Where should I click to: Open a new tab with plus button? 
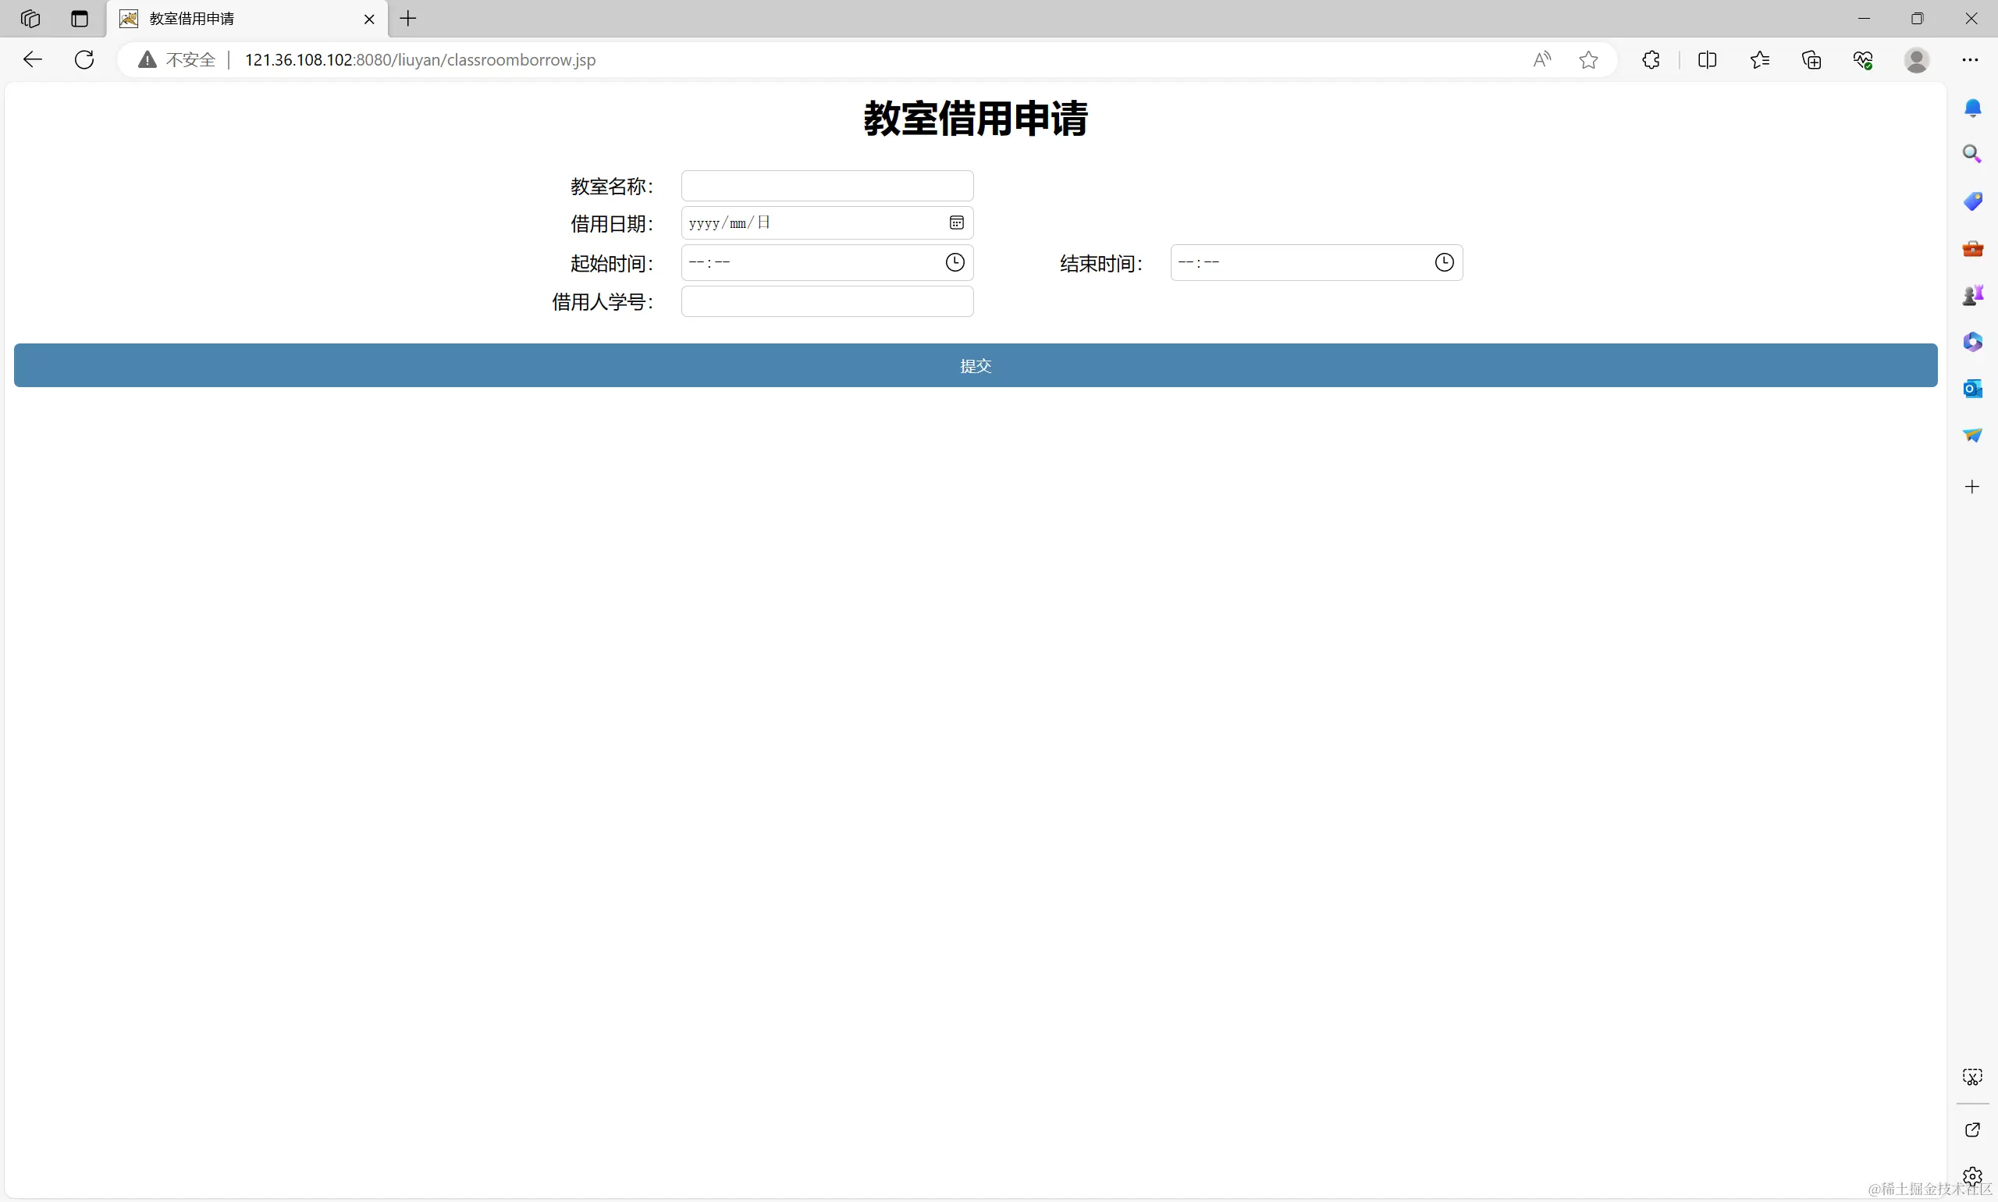tap(408, 19)
